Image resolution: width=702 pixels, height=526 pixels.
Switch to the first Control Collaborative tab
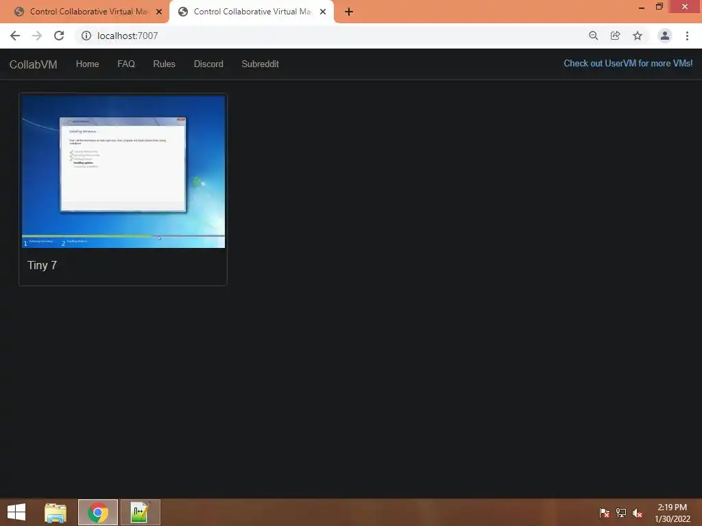point(88,12)
